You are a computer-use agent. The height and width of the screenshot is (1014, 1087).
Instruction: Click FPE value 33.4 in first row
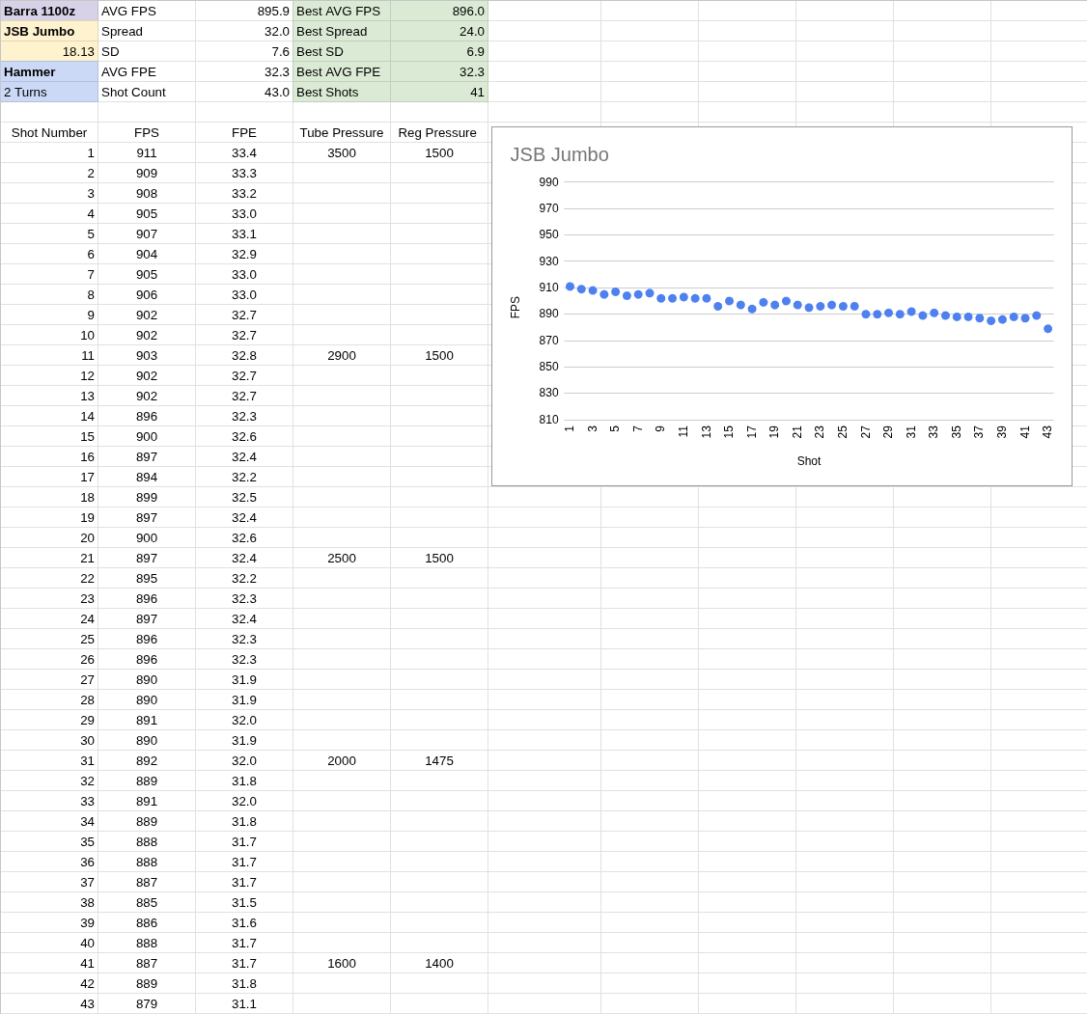click(244, 153)
